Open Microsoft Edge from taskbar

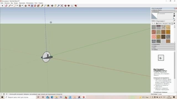pyautogui.click(x=52, y=97)
